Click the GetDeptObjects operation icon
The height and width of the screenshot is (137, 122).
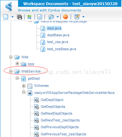(x=36, y=107)
